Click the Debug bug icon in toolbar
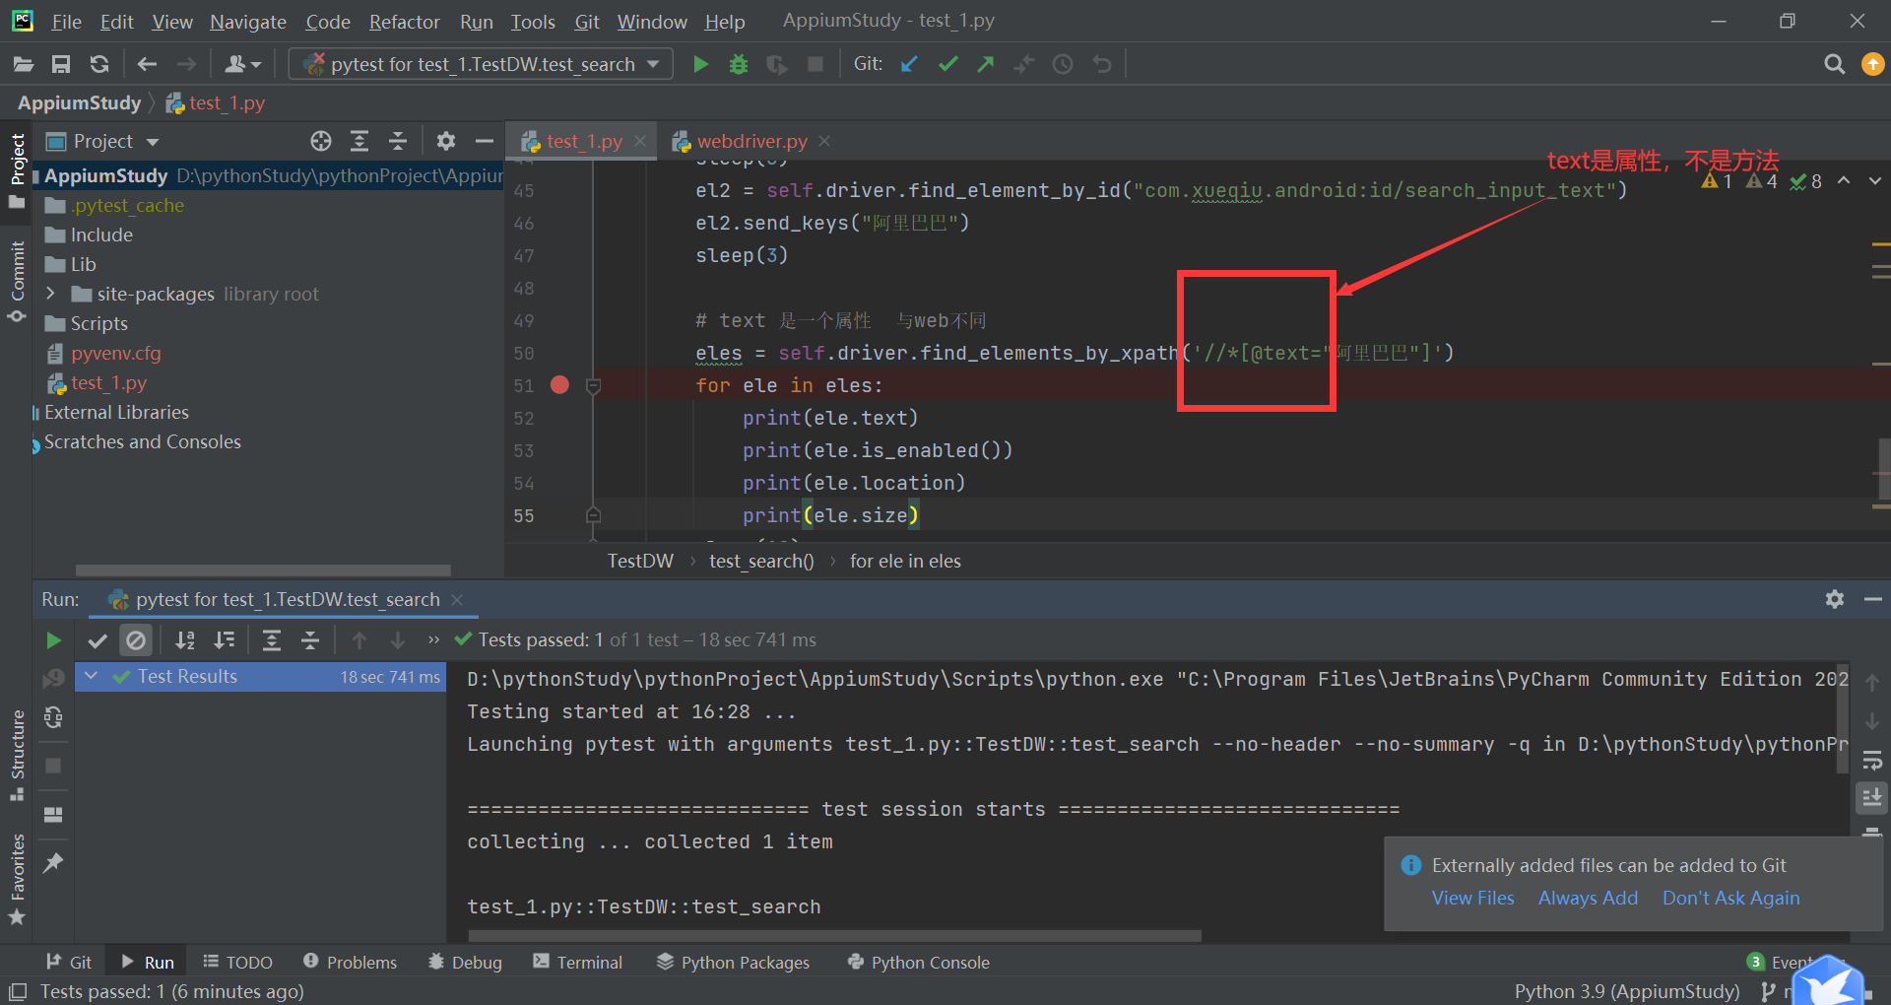 pyautogui.click(x=738, y=64)
